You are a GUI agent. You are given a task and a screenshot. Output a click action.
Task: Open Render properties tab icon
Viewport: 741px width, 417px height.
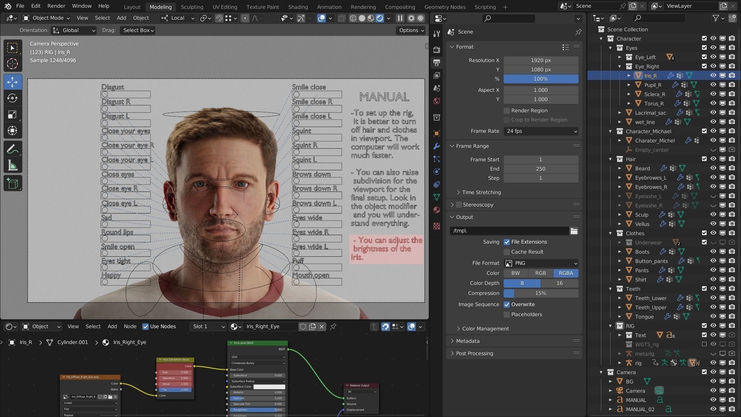(x=436, y=50)
